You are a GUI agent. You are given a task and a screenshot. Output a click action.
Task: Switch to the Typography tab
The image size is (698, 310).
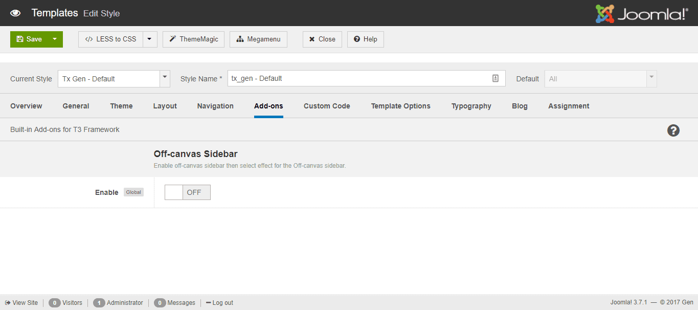[471, 106]
